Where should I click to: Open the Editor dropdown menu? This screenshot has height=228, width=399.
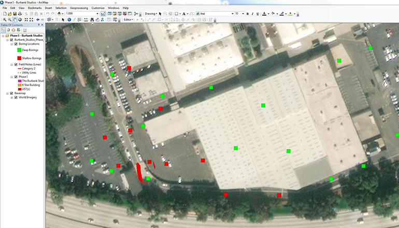pos(129,20)
